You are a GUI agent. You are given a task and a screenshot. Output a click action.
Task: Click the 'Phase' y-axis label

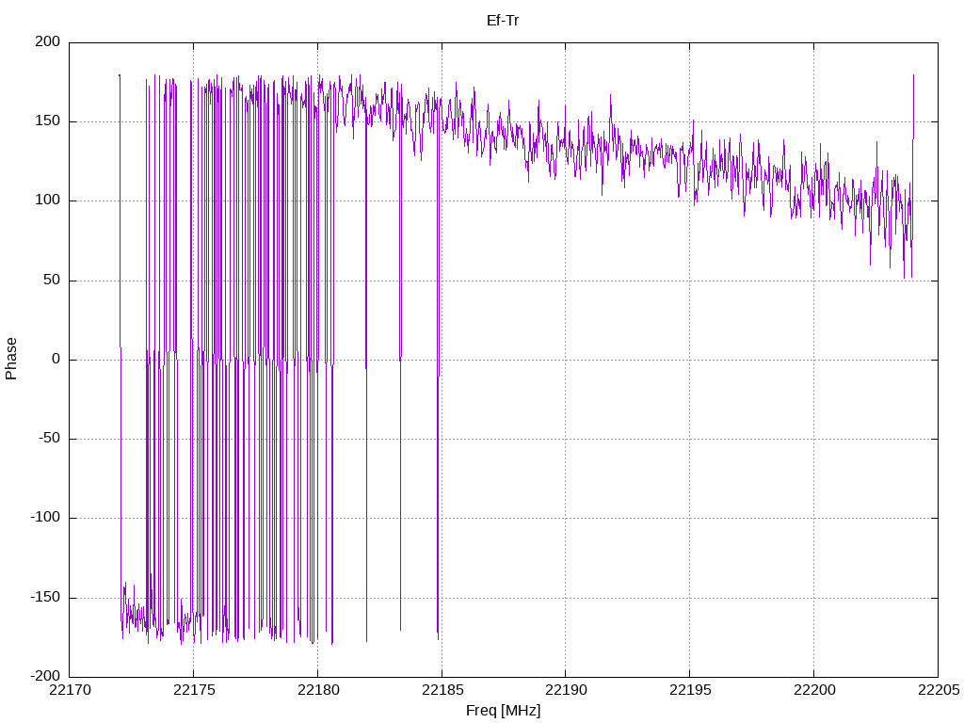pyautogui.click(x=11, y=359)
